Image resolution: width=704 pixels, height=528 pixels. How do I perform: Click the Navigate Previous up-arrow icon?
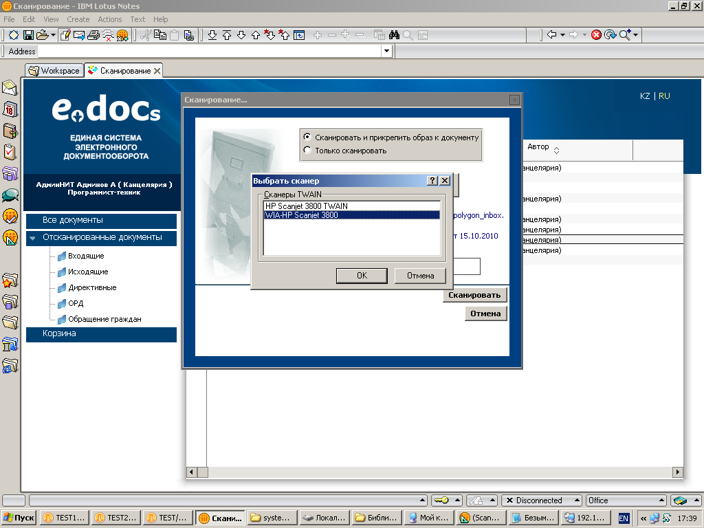[256, 35]
